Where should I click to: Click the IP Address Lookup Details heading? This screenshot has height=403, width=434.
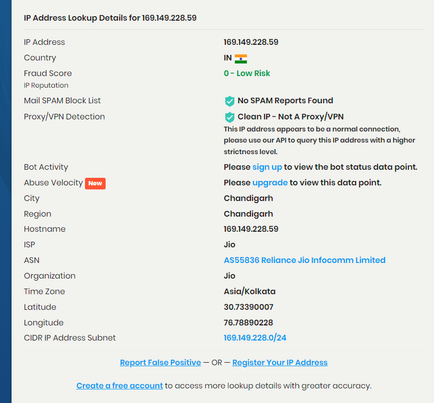coord(110,18)
